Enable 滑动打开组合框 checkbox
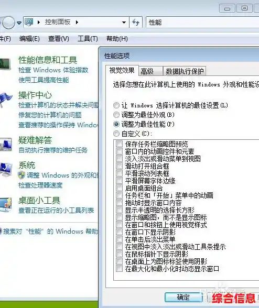This screenshot has height=308, width=259. (x=119, y=166)
